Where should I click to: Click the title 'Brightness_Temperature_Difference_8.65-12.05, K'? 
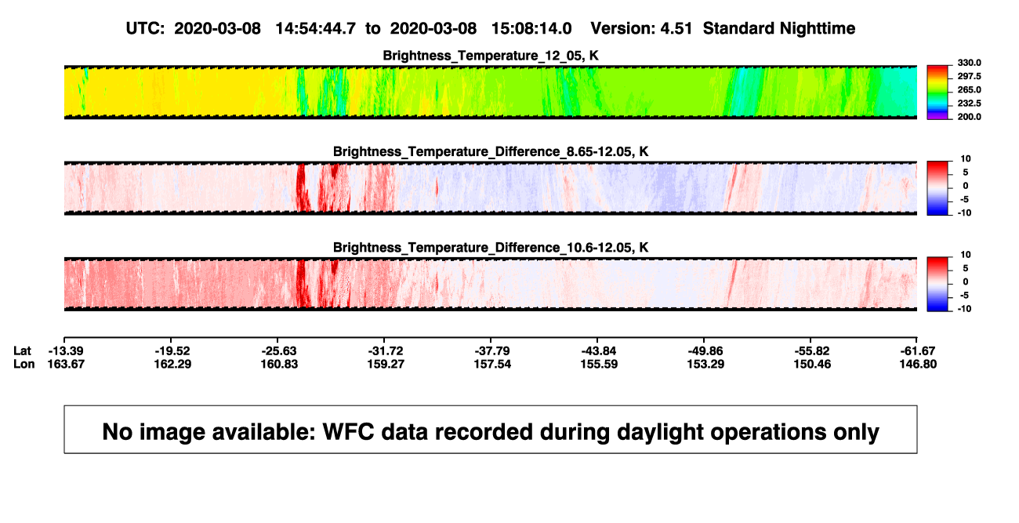pyautogui.click(x=491, y=151)
